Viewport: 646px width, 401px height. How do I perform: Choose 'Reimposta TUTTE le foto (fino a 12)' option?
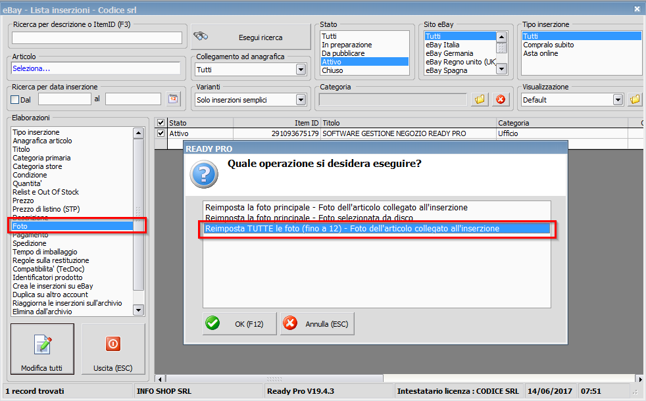[376, 229]
